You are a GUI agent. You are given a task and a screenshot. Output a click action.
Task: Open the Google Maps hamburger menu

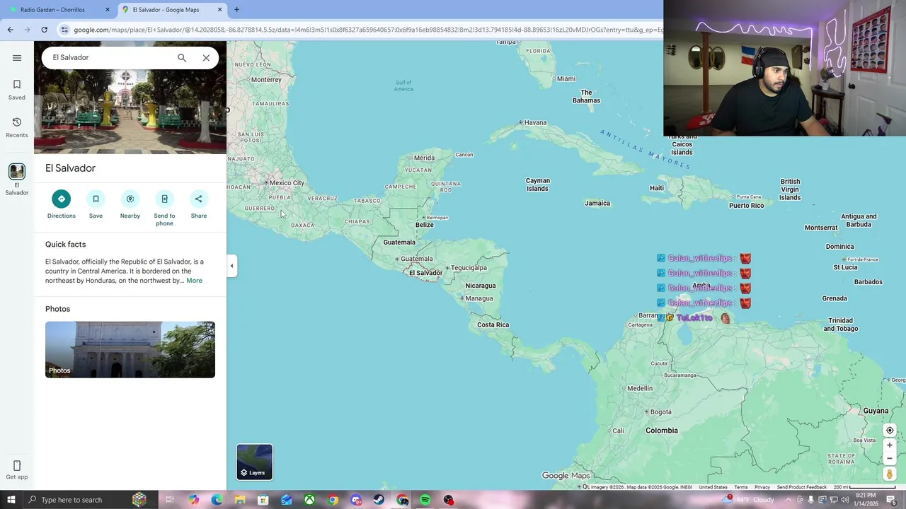tap(17, 58)
